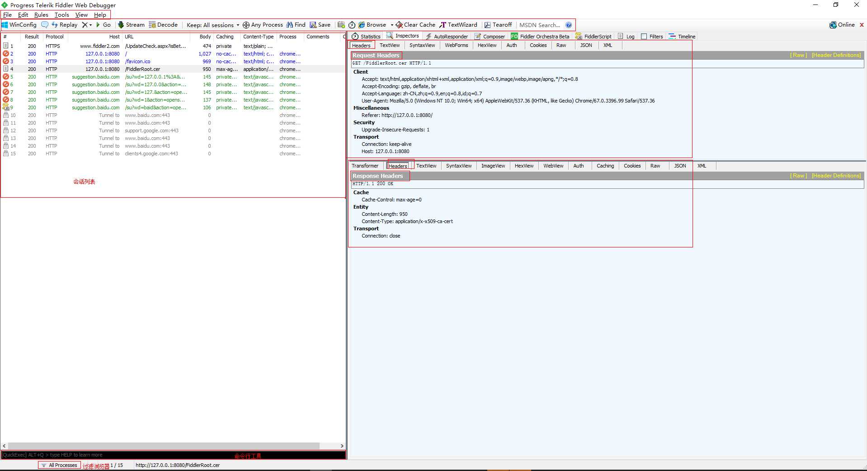Sort sessions by Result column header

[x=32, y=37]
